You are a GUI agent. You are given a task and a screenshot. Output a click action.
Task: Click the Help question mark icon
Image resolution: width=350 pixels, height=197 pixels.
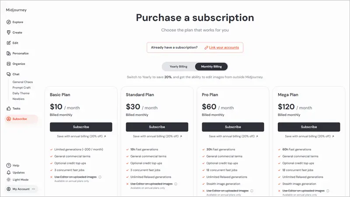pyautogui.click(x=9, y=165)
